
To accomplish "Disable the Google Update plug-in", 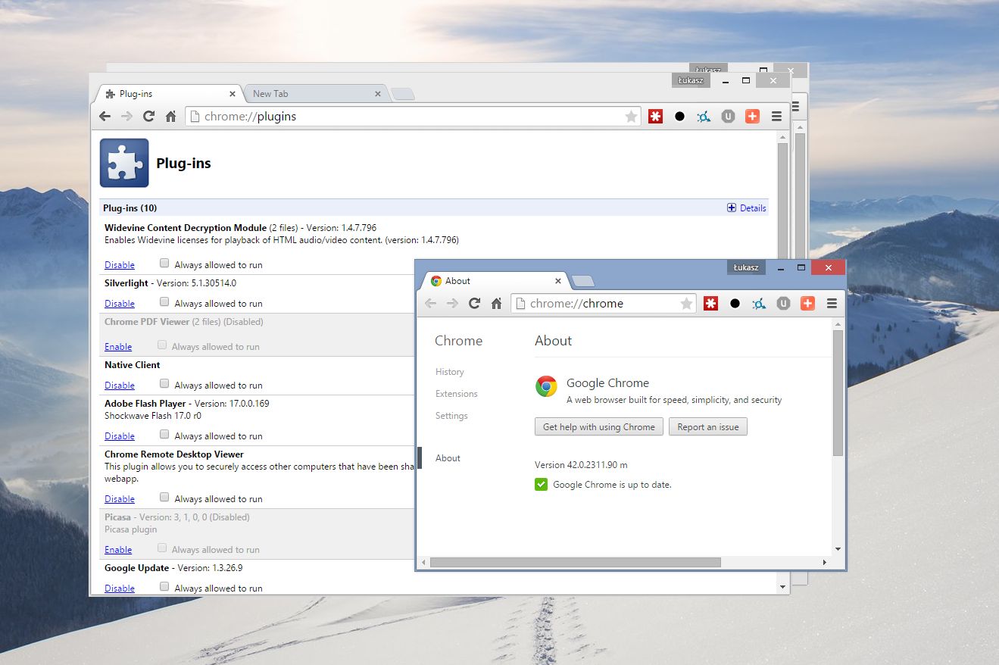I will pos(120,589).
